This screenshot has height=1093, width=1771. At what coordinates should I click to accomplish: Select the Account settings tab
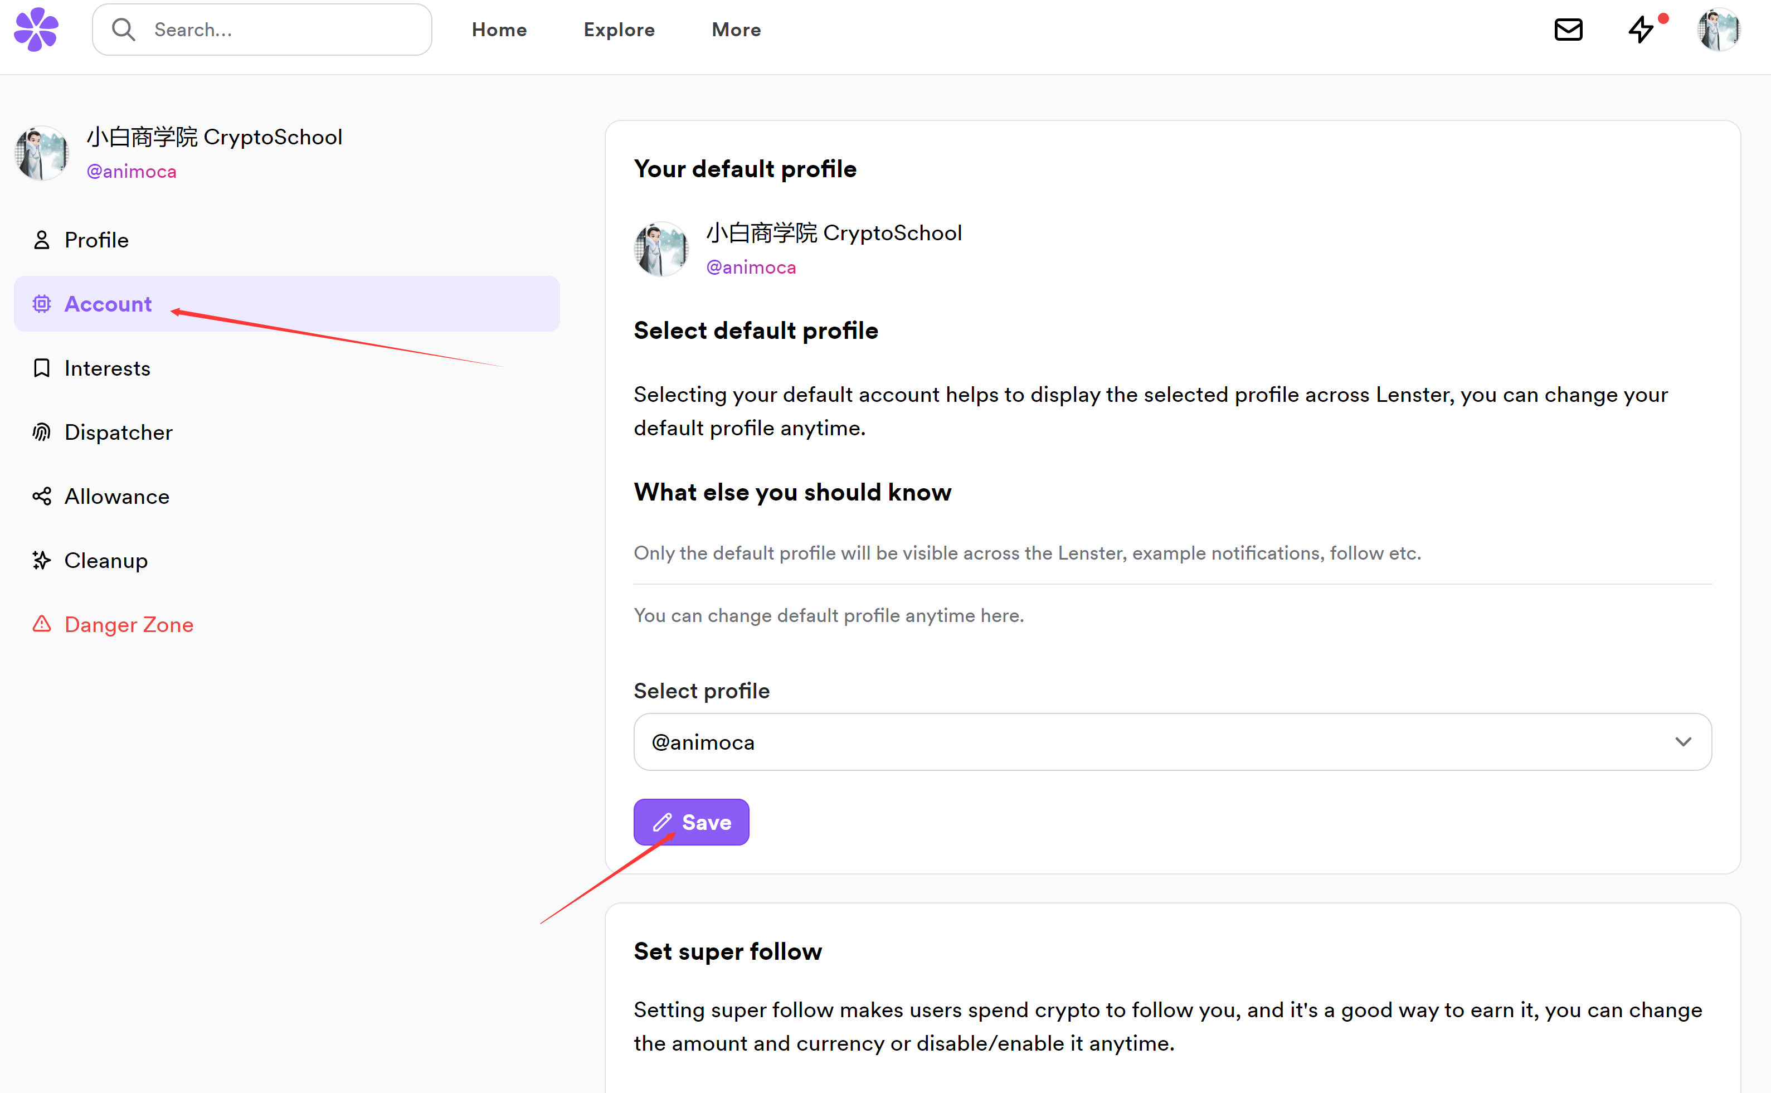tap(287, 304)
